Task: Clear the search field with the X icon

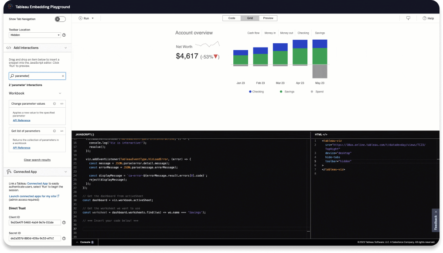Action: 63,76
